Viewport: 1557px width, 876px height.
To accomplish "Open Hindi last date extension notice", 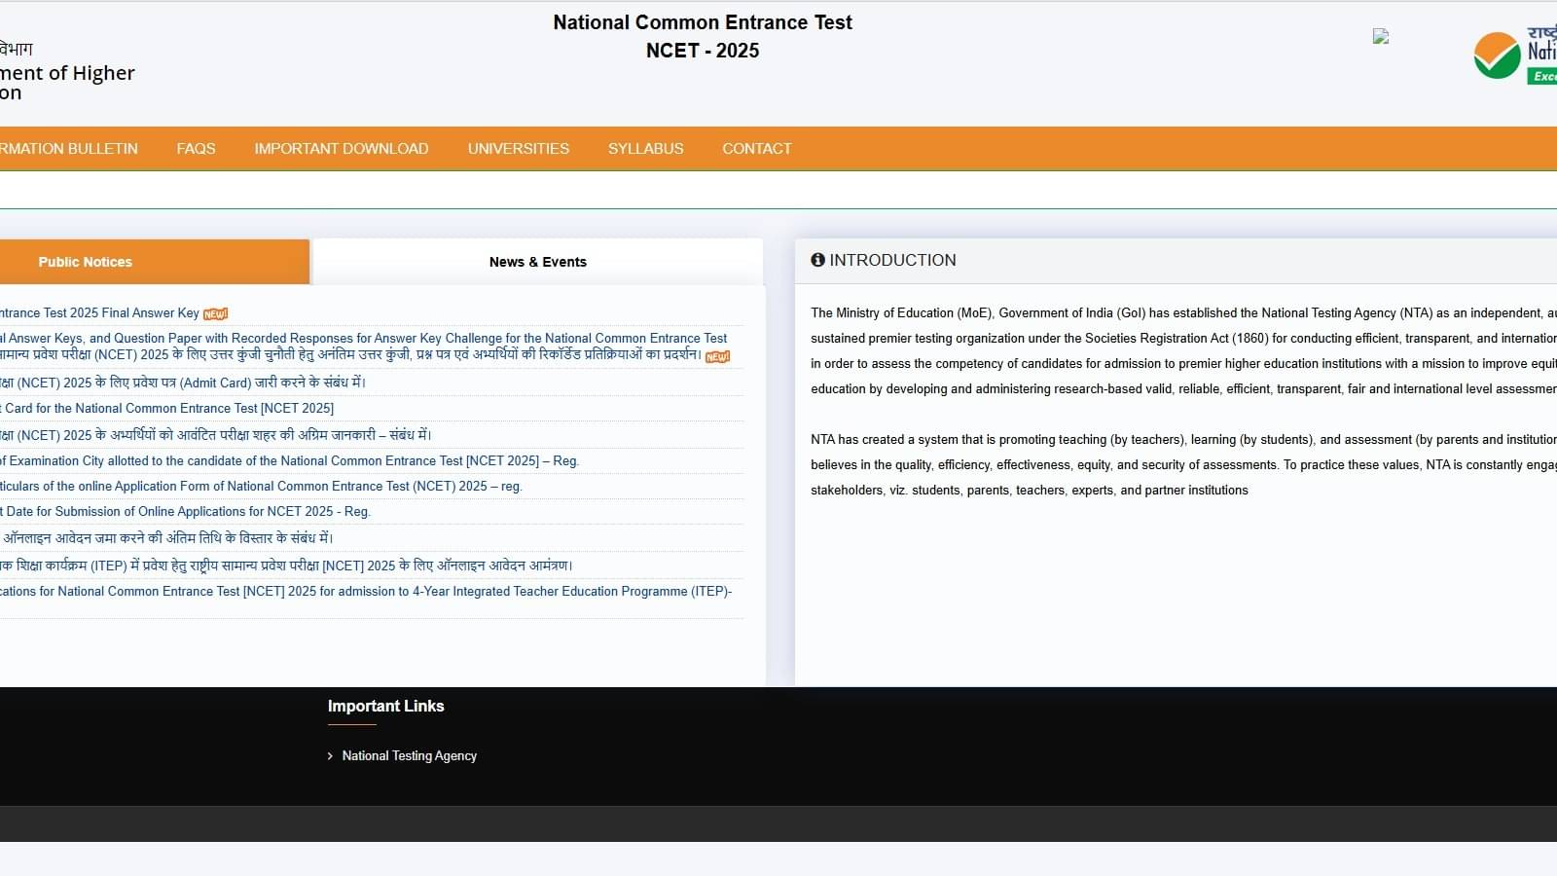I will coord(166,538).
